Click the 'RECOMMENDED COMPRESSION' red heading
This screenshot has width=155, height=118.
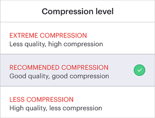click(59, 67)
